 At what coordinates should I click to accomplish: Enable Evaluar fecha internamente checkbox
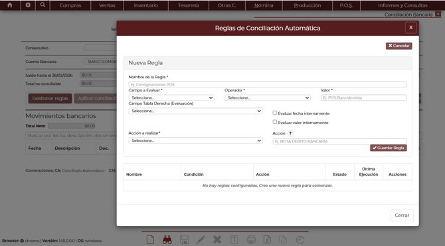[275, 113]
